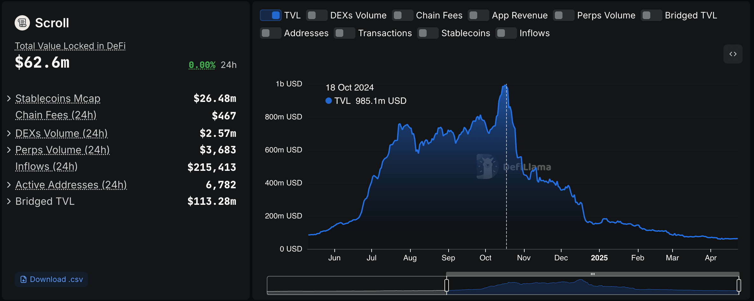
Task: Click the right handle of the timeline range slider
Action: point(739,285)
